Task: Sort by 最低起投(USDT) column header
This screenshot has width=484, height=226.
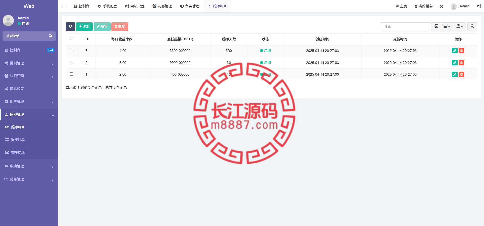Action: click(x=180, y=39)
